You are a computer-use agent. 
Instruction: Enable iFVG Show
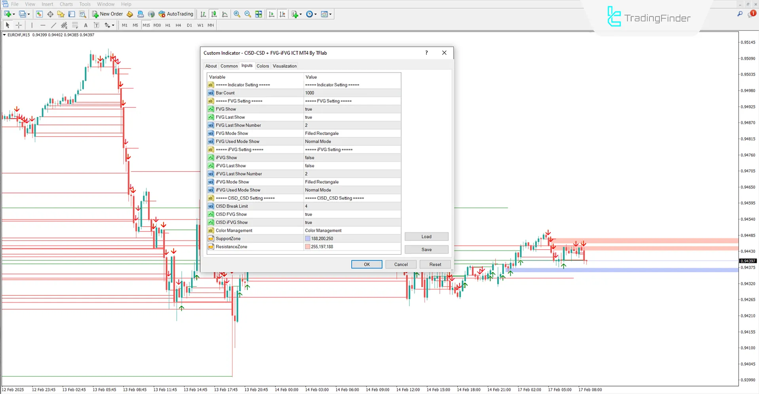coord(352,157)
